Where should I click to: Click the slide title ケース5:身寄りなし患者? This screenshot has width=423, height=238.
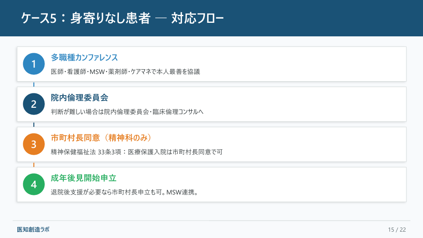point(86,18)
